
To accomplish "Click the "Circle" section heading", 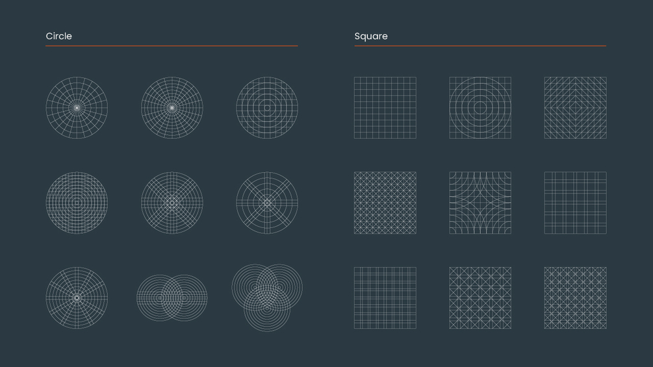I will pyautogui.click(x=58, y=36).
